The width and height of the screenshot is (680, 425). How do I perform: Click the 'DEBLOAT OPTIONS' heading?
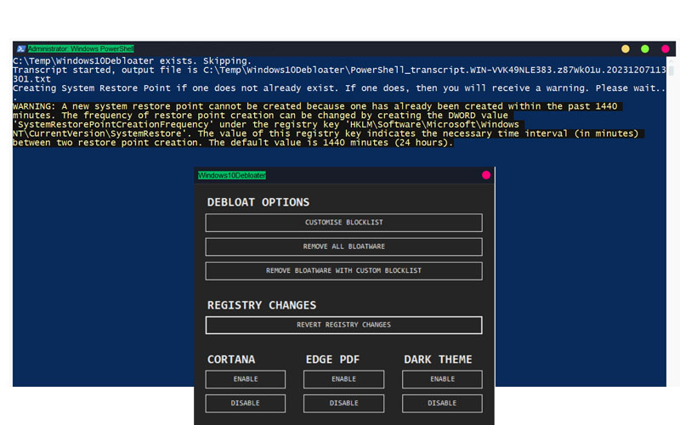pos(258,202)
